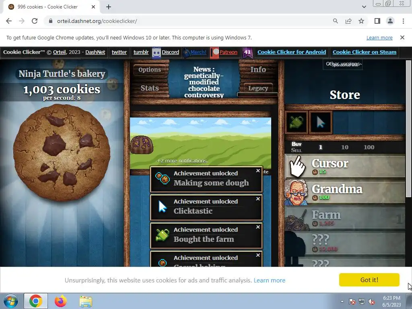Dismiss the bottom cut-off achievement notification
The height and width of the screenshot is (309, 412).
point(258,255)
